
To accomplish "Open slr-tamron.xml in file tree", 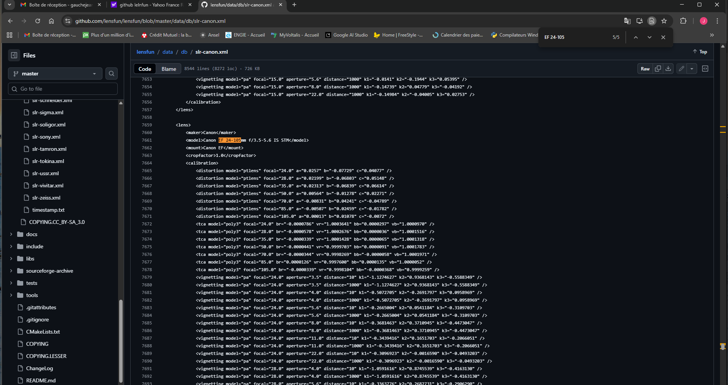I will point(49,149).
